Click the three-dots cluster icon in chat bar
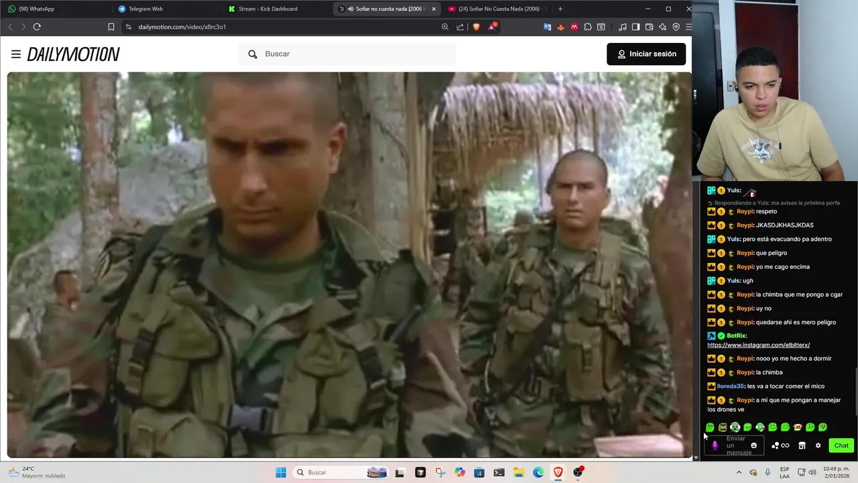This screenshot has height=483, width=858. tap(775, 445)
